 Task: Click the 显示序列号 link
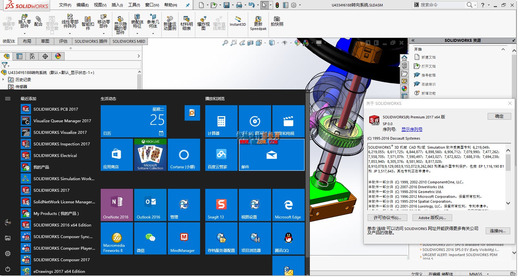(412, 129)
